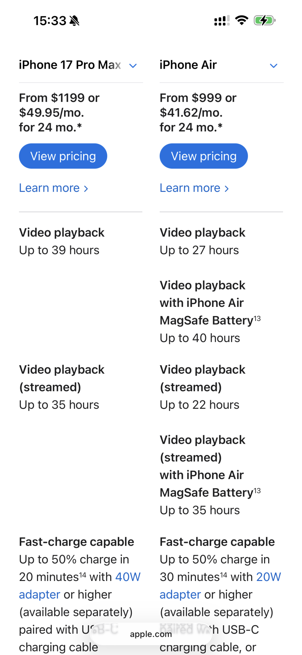Tap the silent mode bell icon
Viewport: 302px width, 655px height.
coord(75,21)
